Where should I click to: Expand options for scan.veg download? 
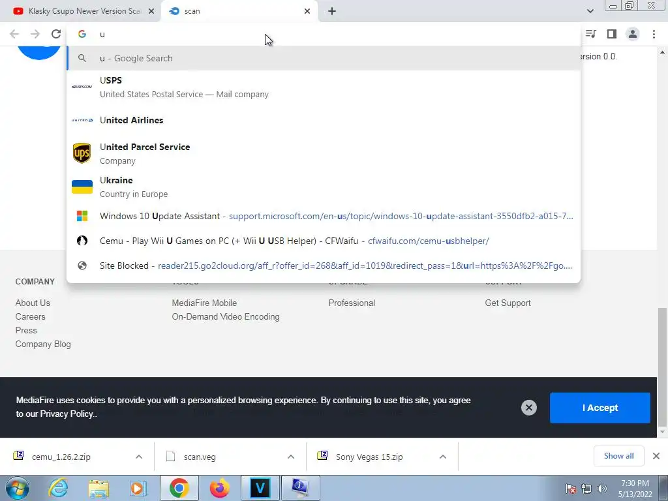pos(290,457)
